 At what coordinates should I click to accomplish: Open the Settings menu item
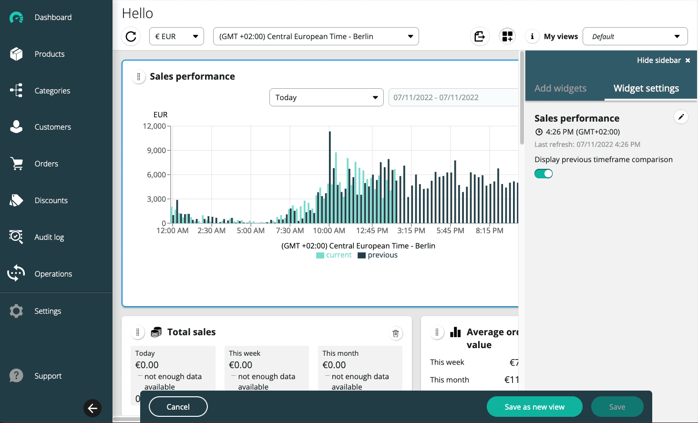pyautogui.click(x=48, y=311)
